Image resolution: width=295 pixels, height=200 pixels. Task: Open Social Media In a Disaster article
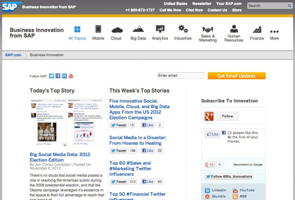138,140
